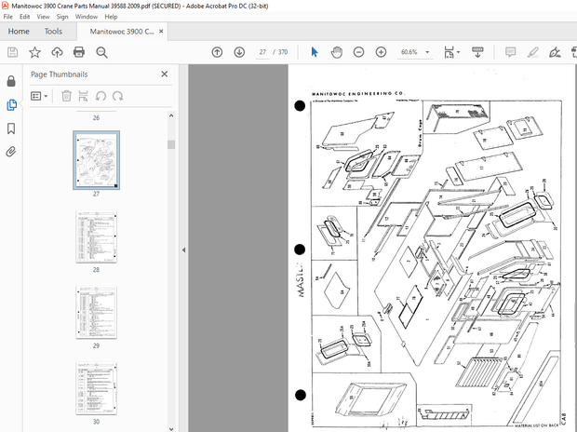Click the print pages icon in the thumbnails toolbar
577x432 pixels.
(83, 96)
